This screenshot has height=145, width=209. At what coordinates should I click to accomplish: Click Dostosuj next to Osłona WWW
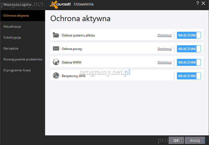pos(164,62)
